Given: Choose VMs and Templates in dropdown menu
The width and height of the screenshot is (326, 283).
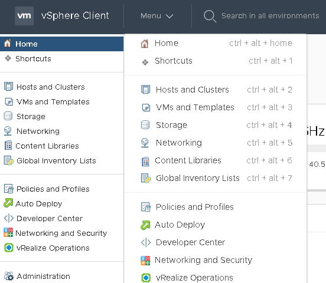Looking at the screenshot, I should [x=216, y=107].
